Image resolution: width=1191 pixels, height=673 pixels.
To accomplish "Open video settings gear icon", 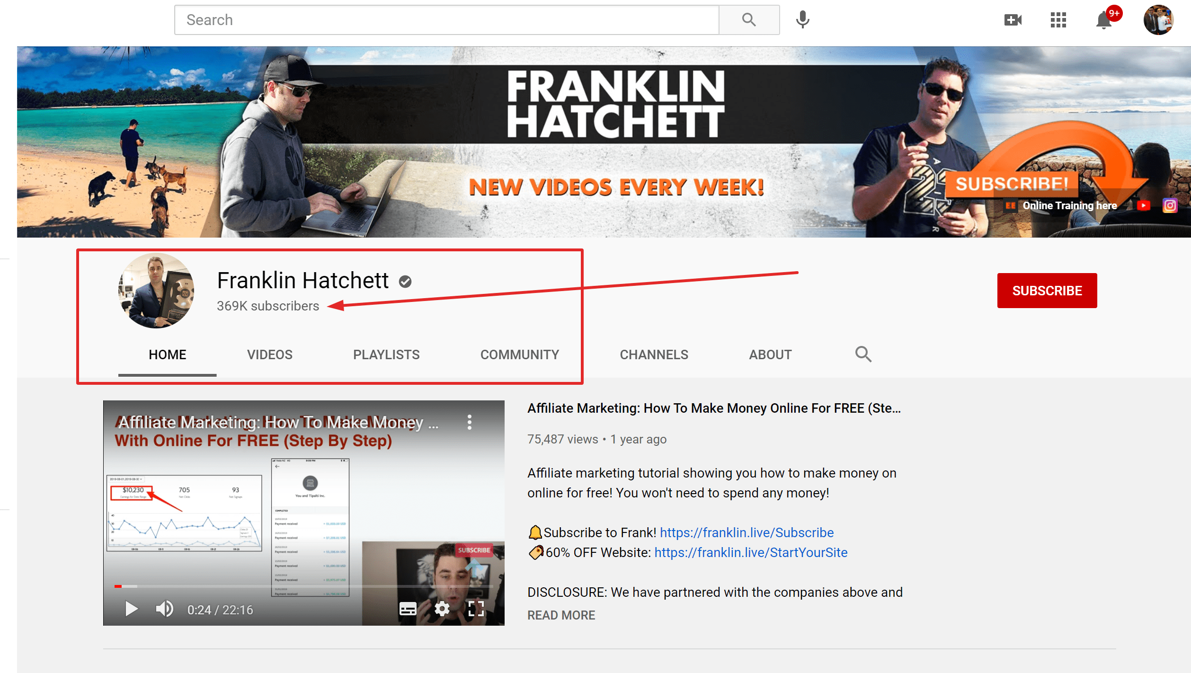I will click(x=442, y=609).
